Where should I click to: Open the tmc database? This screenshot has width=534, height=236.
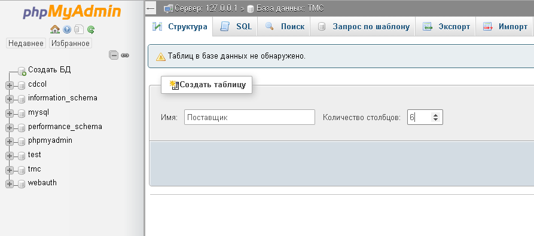pos(35,169)
